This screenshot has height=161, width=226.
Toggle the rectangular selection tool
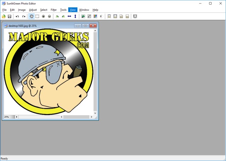tap(37, 16)
